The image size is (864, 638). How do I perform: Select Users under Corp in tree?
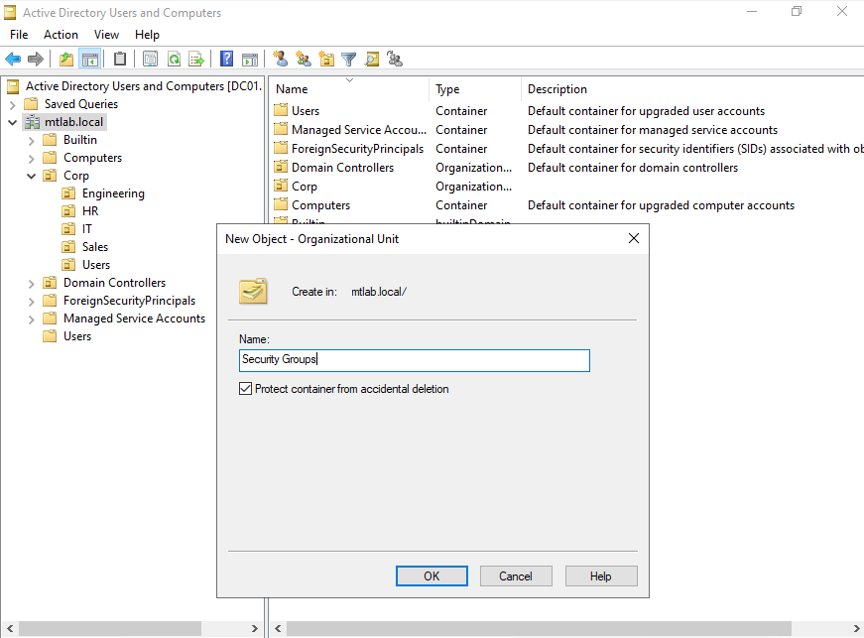point(96,265)
